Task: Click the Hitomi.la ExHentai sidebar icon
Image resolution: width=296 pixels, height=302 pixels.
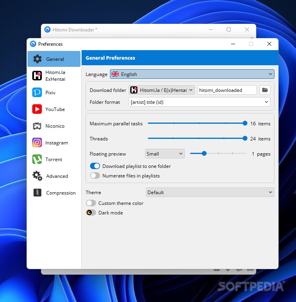Action: pos(37,76)
